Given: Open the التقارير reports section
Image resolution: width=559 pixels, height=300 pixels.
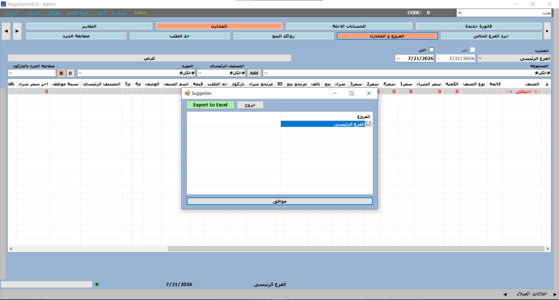Looking at the screenshot, I should (x=89, y=26).
